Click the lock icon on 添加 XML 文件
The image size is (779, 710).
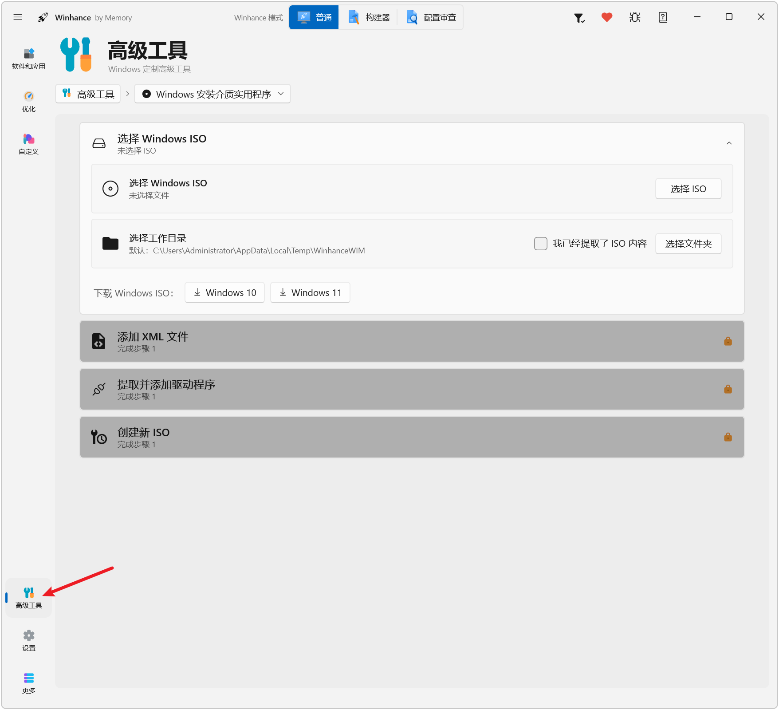728,341
